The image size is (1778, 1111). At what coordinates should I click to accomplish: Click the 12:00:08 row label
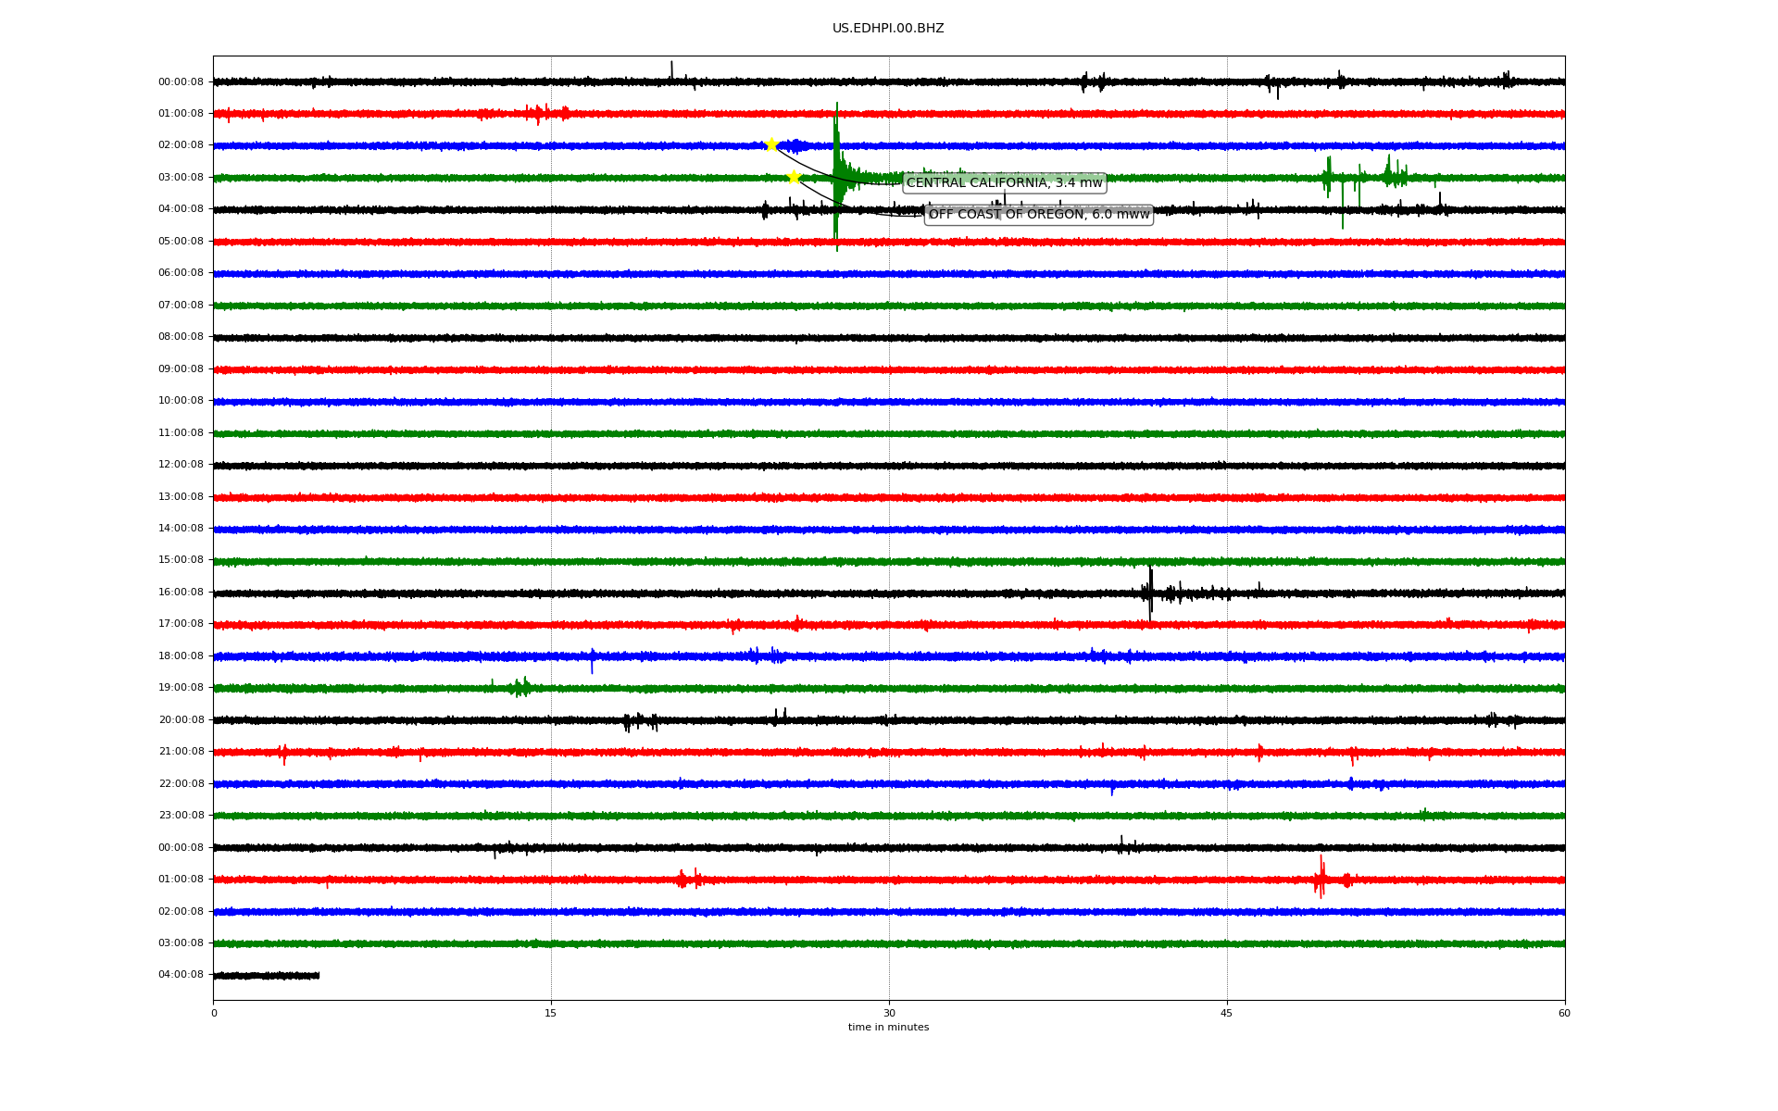point(181,465)
